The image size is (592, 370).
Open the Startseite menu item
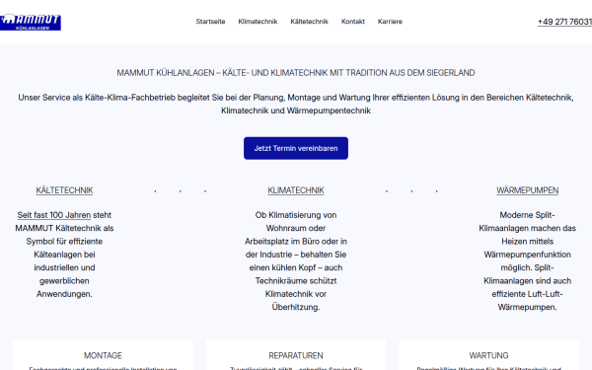210,22
